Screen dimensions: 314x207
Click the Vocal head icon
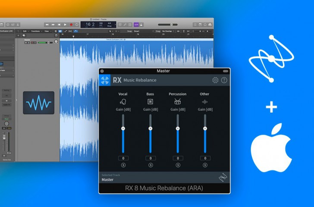[x=123, y=102]
